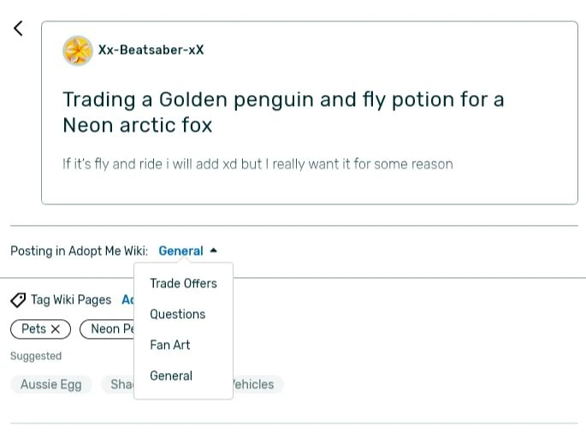Add the suggested Aussie Egg tag
This screenshot has width=586, height=432.
(x=51, y=385)
